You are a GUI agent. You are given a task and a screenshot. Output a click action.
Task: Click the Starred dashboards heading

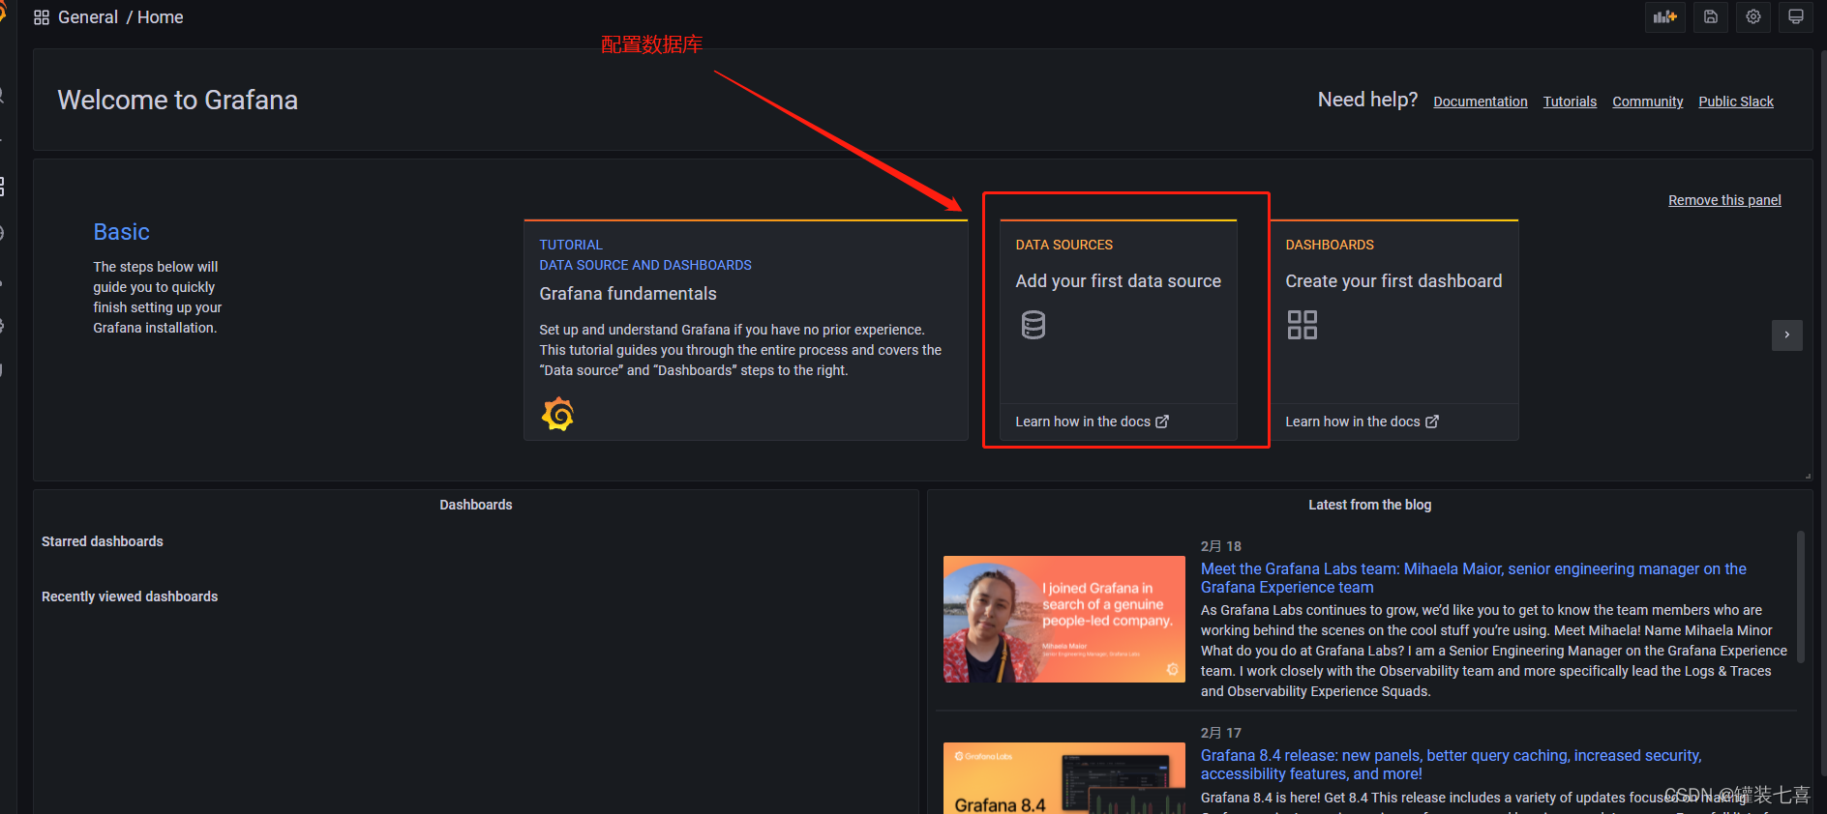click(103, 541)
